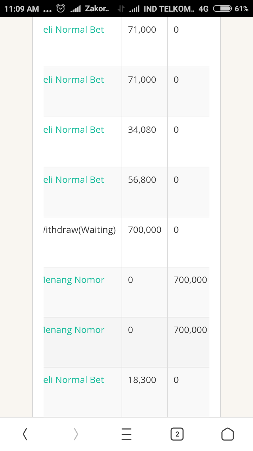Click the 56,800 amount cell

142,180
